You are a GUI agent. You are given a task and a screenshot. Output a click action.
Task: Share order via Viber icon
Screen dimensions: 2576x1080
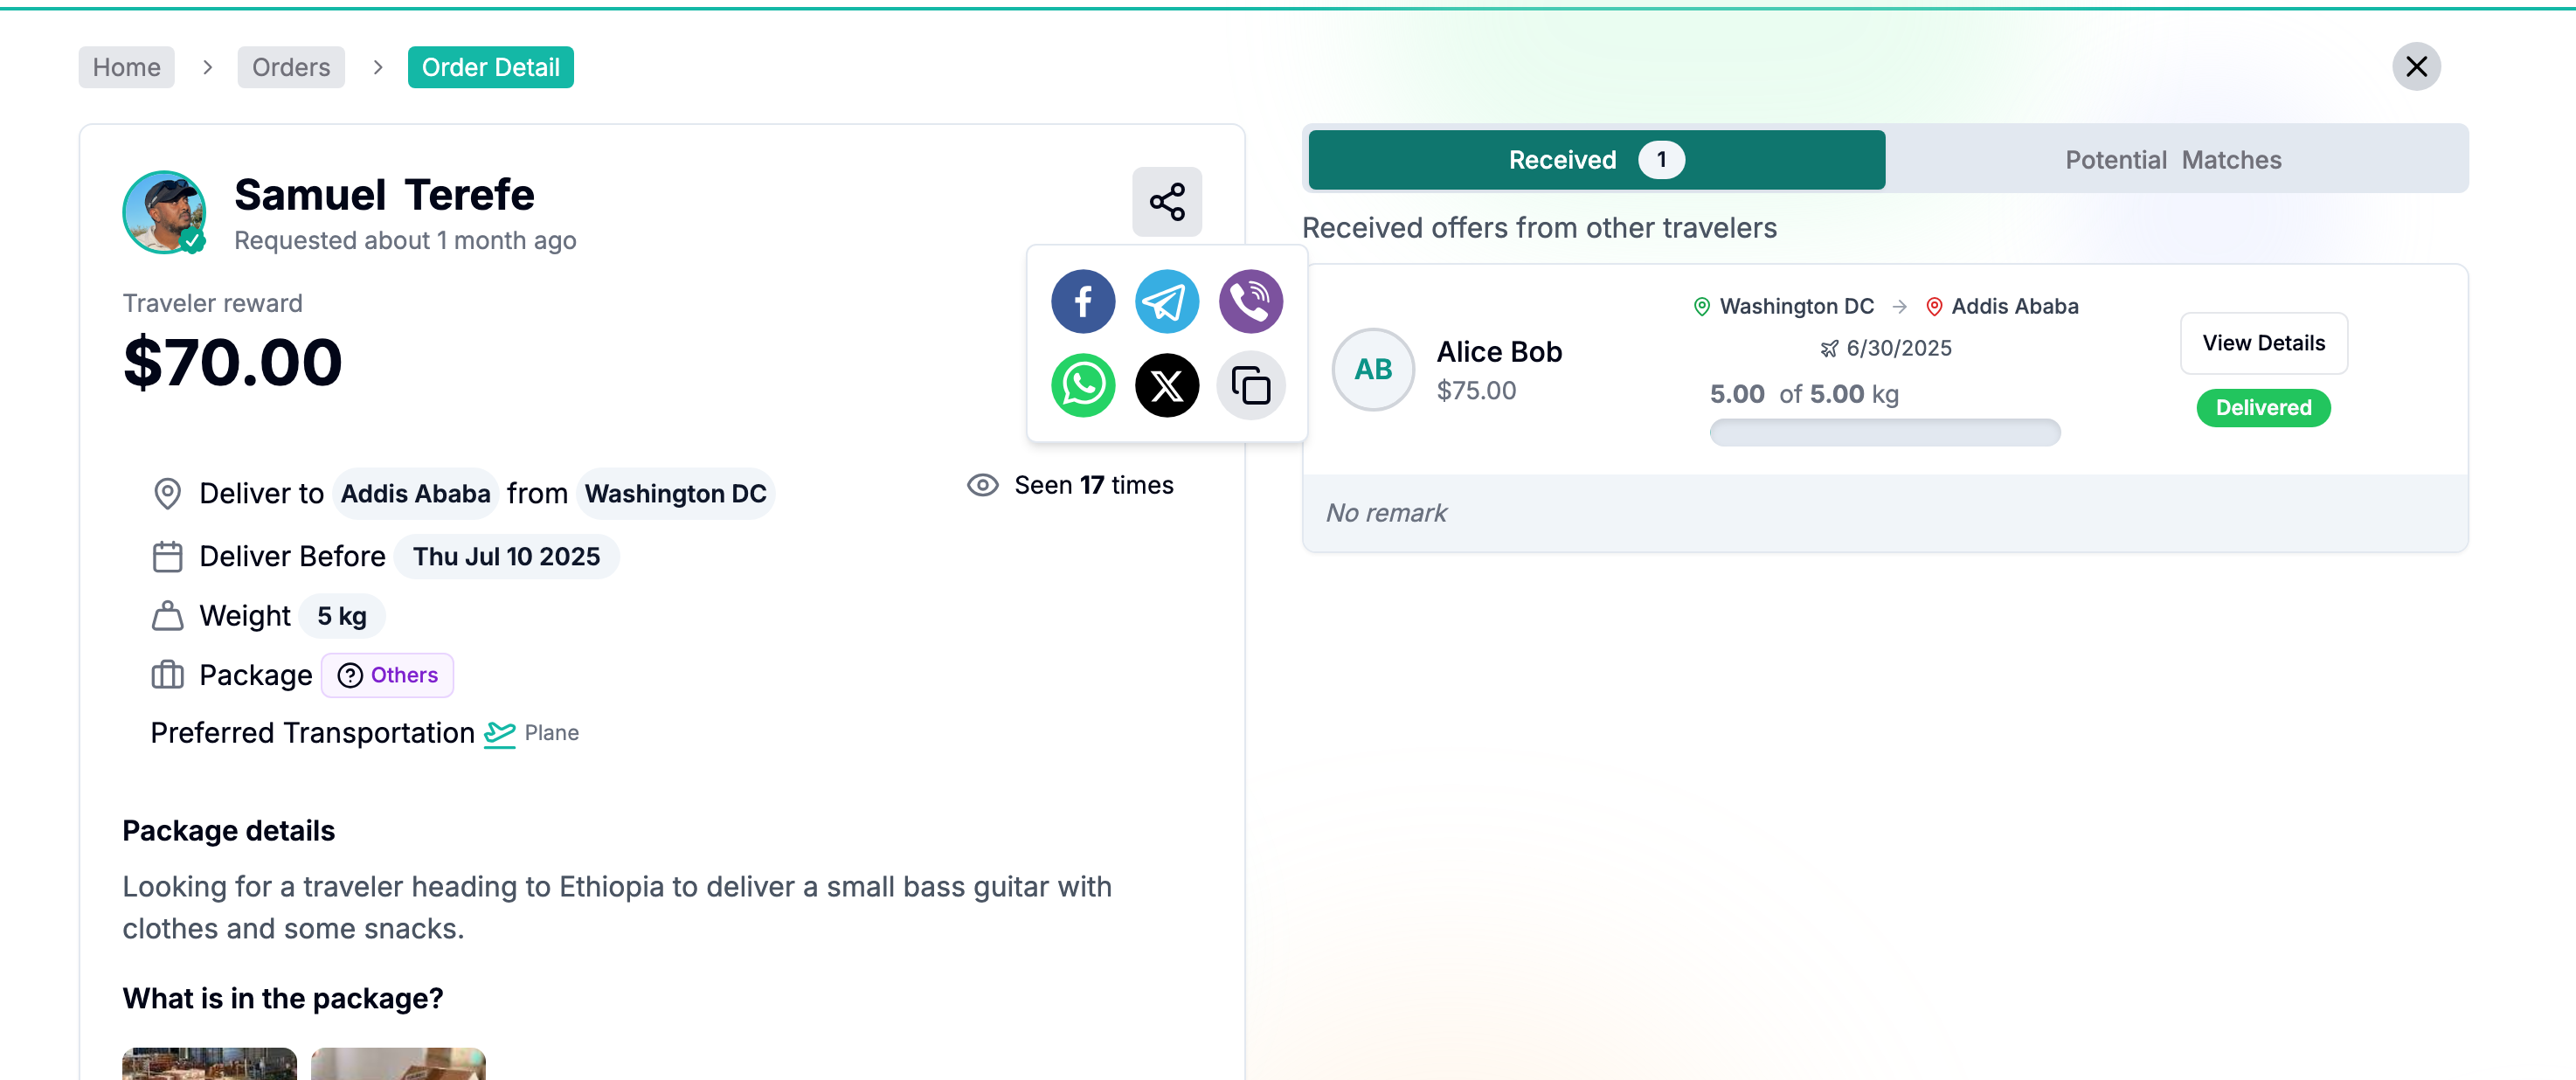point(1250,301)
